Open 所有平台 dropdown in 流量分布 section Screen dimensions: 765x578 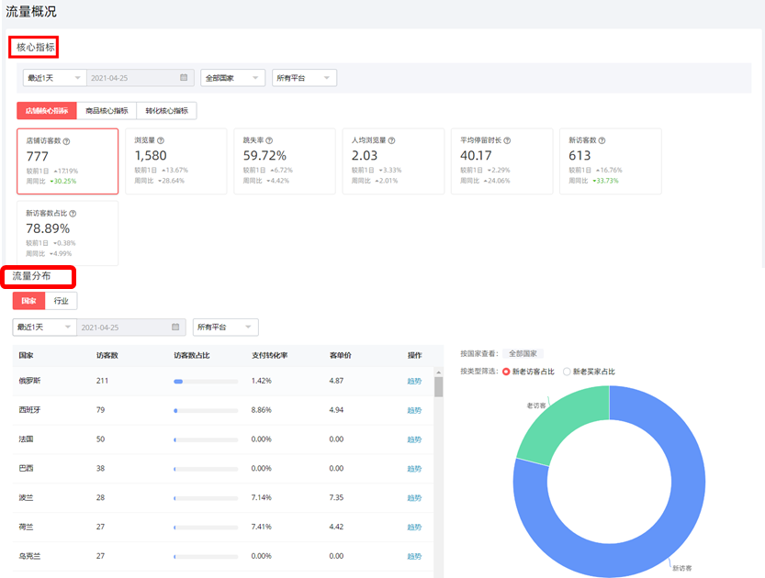point(225,328)
